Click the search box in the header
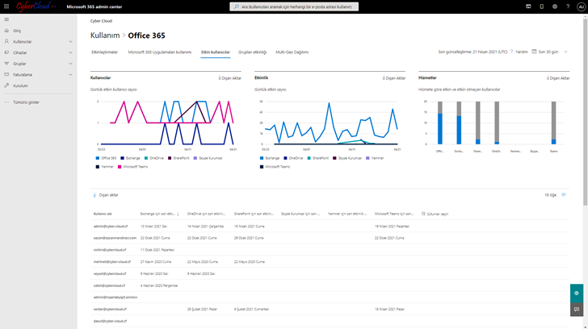The height and width of the screenshot is (329, 588). pos(294,6)
